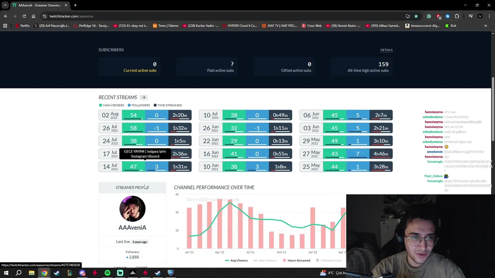Bookmark this page with the star icon
The image size is (495, 278).
(x=416, y=16)
